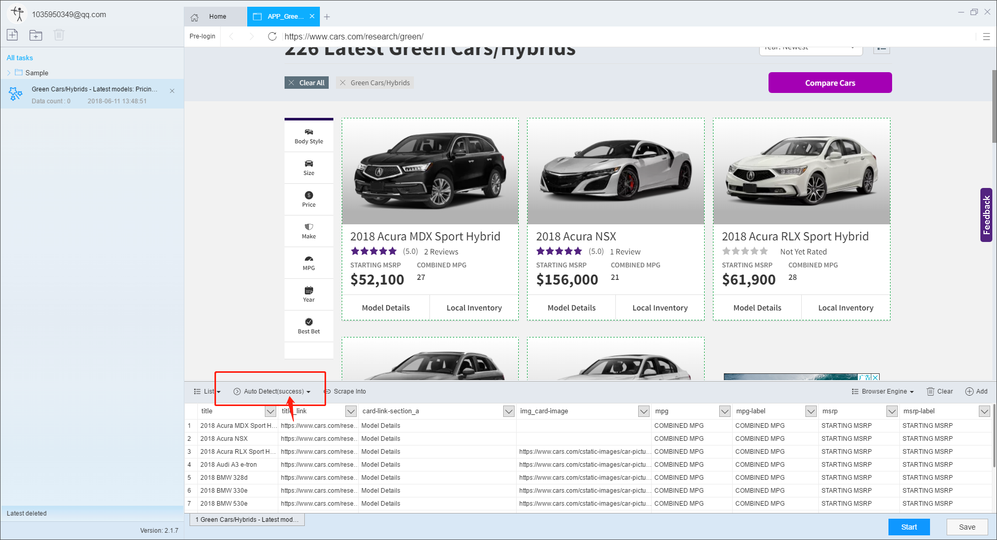This screenshot has width=997, height=540.
Task: Open the Auto Detect(success) dropdown
Action: (272, 392)
